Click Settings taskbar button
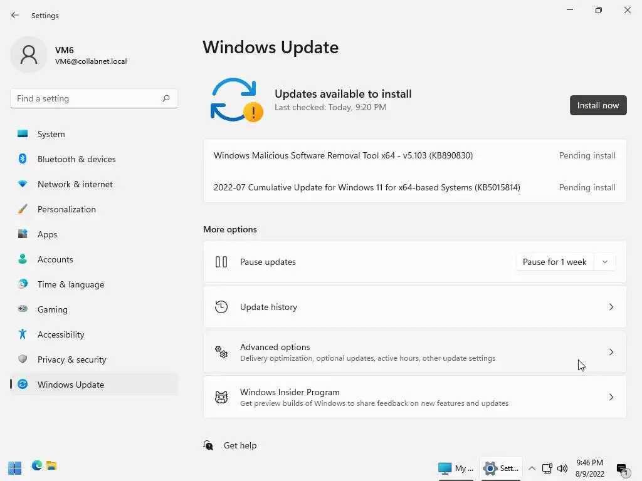642x481 pixels. pos(501,468)
